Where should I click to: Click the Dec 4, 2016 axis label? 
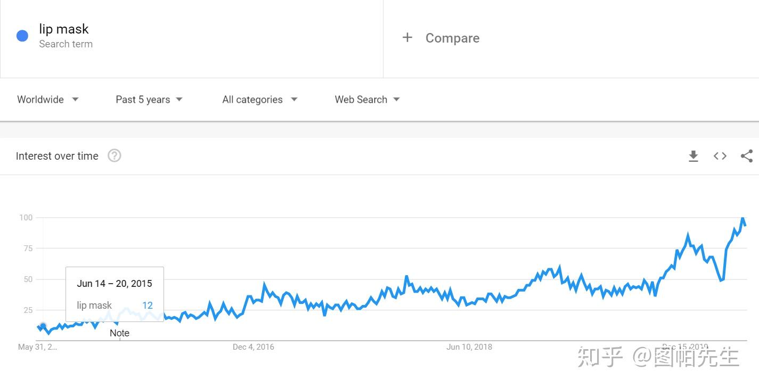254,347
